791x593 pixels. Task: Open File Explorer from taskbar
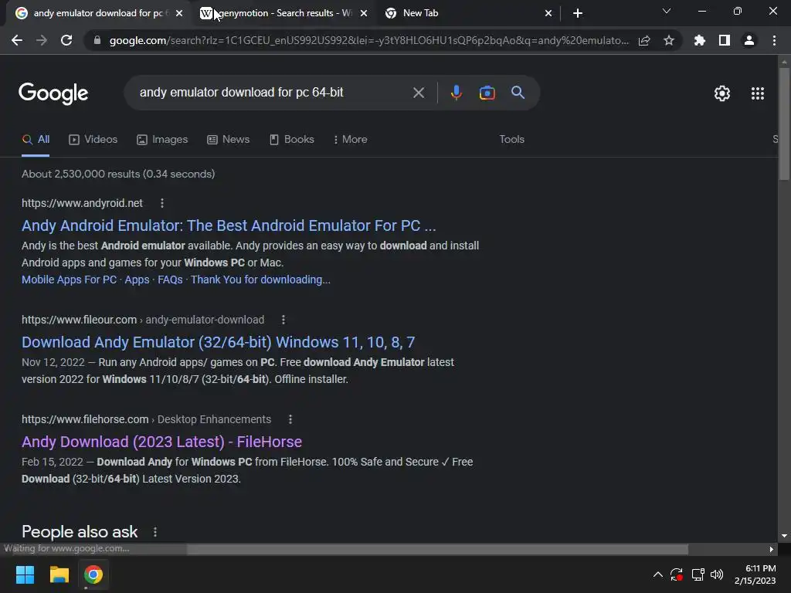coord(59,574)
